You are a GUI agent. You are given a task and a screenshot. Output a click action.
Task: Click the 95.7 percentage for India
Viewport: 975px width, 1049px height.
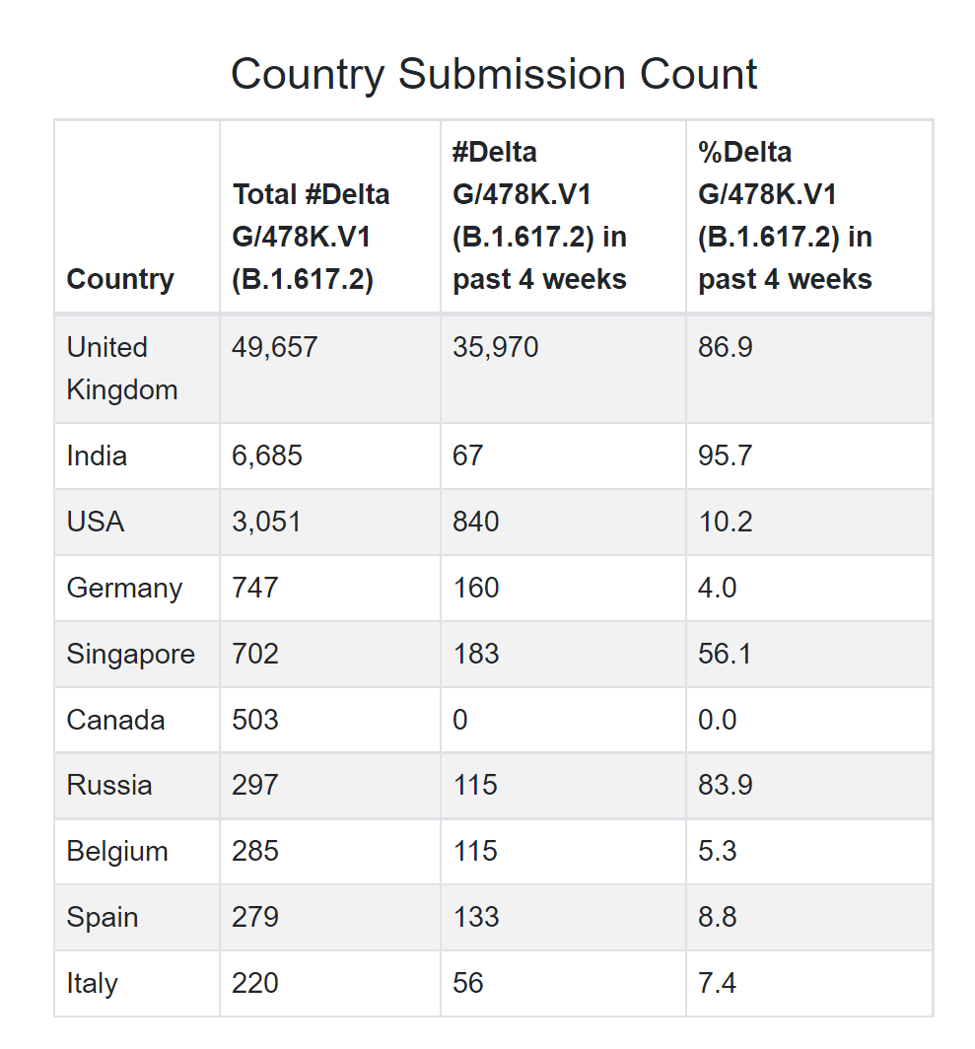[x=725, y=456]
